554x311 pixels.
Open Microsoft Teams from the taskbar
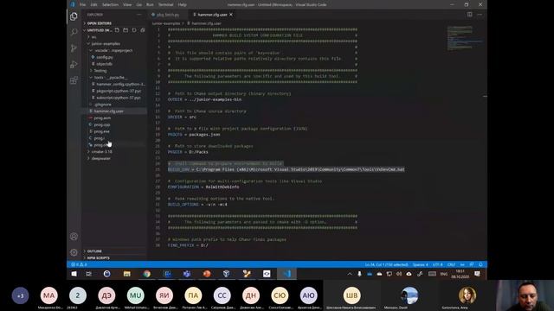pos(187,274)
